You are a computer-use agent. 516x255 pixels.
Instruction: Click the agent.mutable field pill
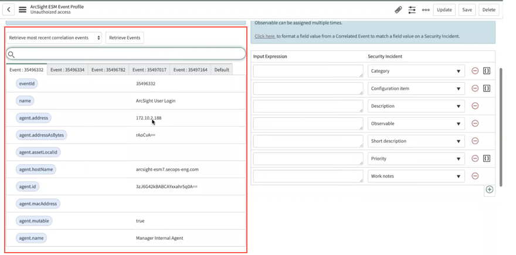pyautogui.click(x=34, y=221)
